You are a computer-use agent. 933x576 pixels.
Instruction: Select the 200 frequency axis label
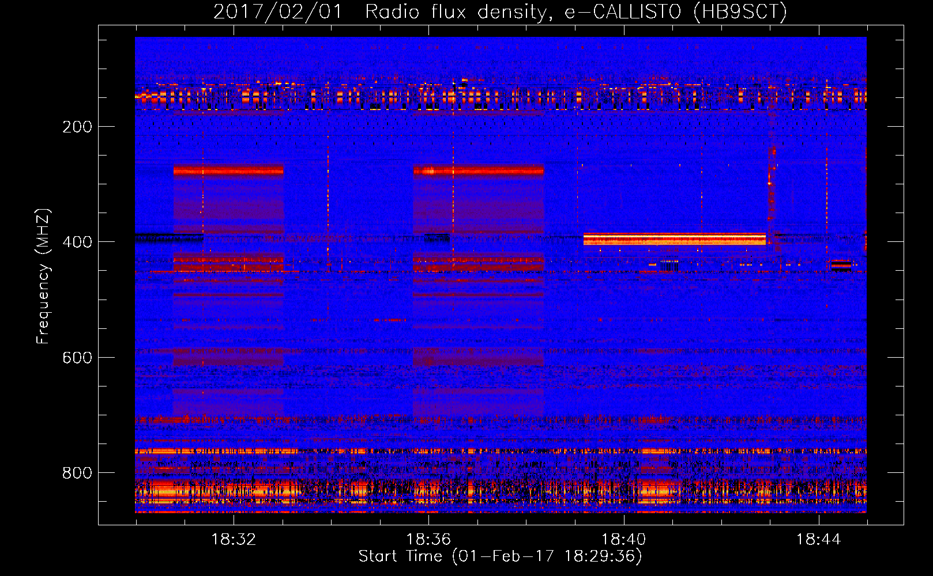pos(77,127)
